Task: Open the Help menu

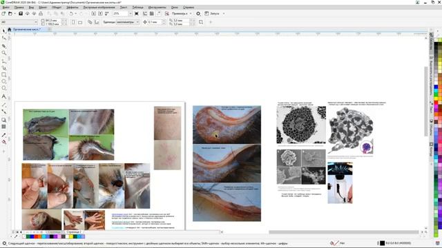Action: pyautogui.click(x=189, y=8)
